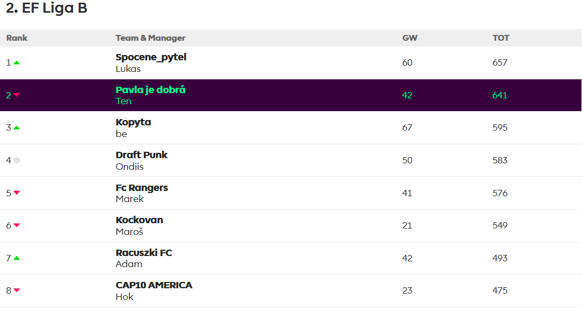Click the GW column header
This screenshot has width=582, height=311.
coord(410,38)
